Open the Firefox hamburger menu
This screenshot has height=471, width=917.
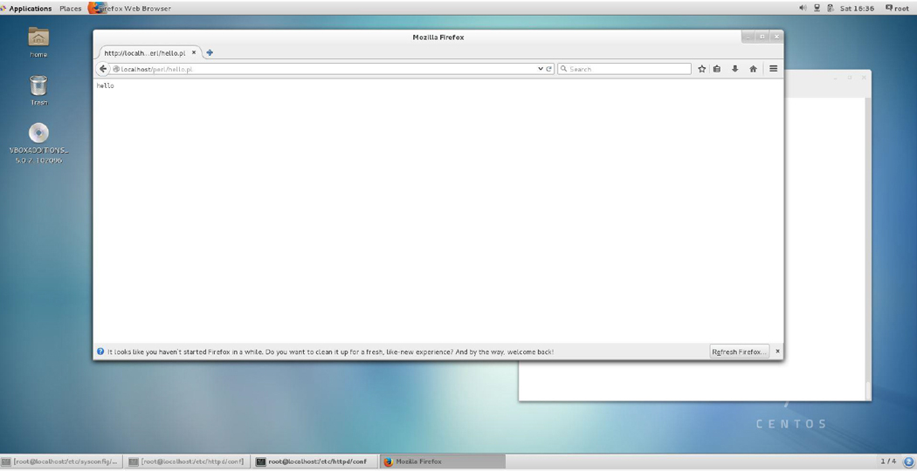click(773, 69)
